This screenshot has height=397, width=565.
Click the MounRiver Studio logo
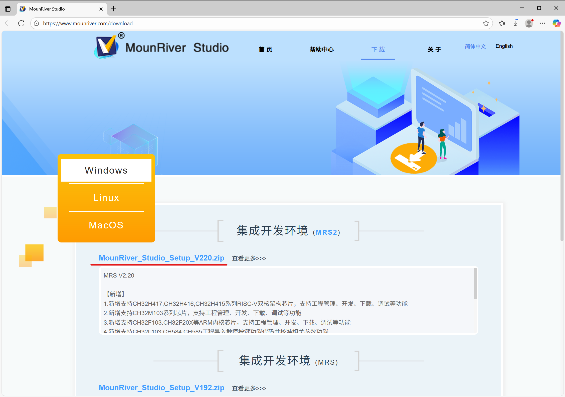(x=161, y=47)
